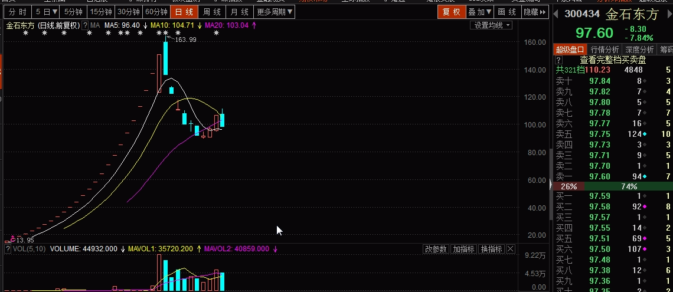Click the 换指标 button

pyautogui.click(x=491, y=249)
